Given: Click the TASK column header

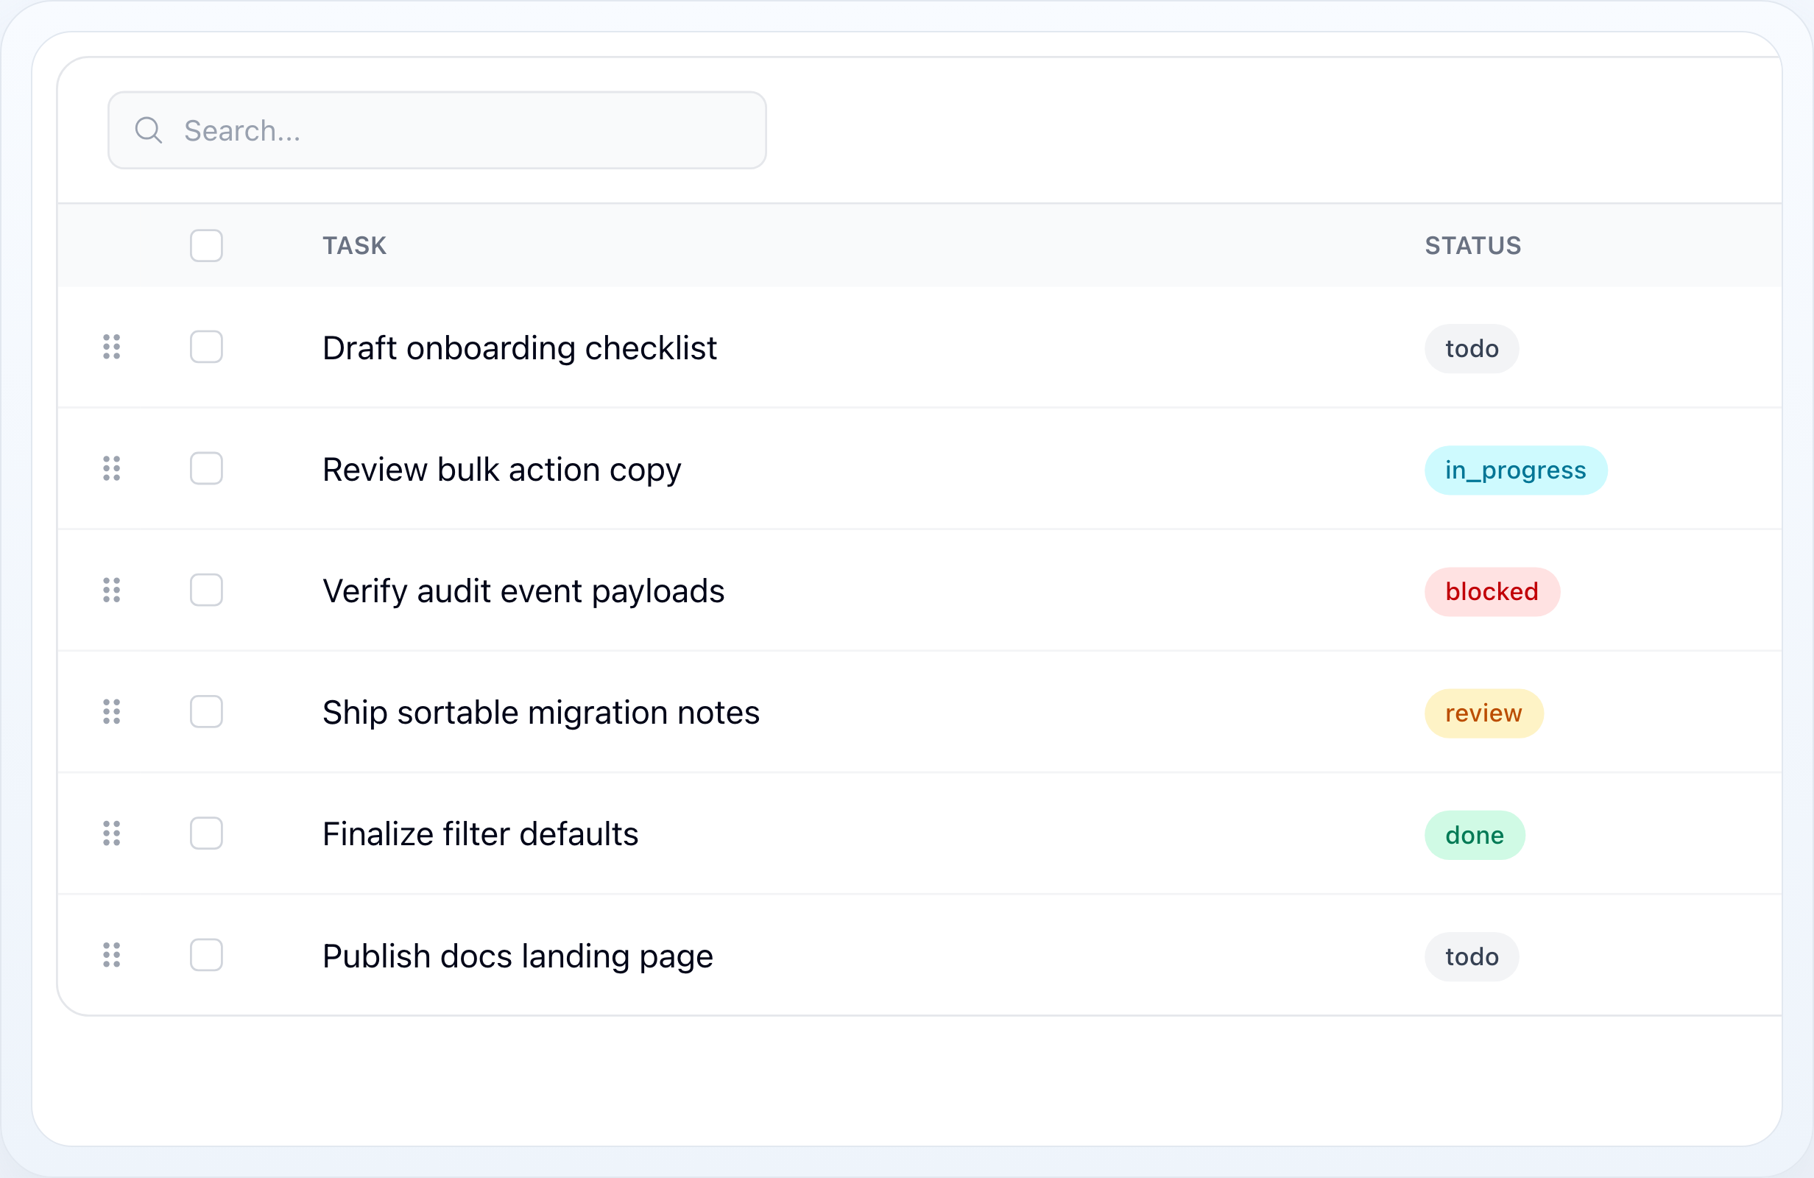Looking at the screenshot, I should click(354, 245).
